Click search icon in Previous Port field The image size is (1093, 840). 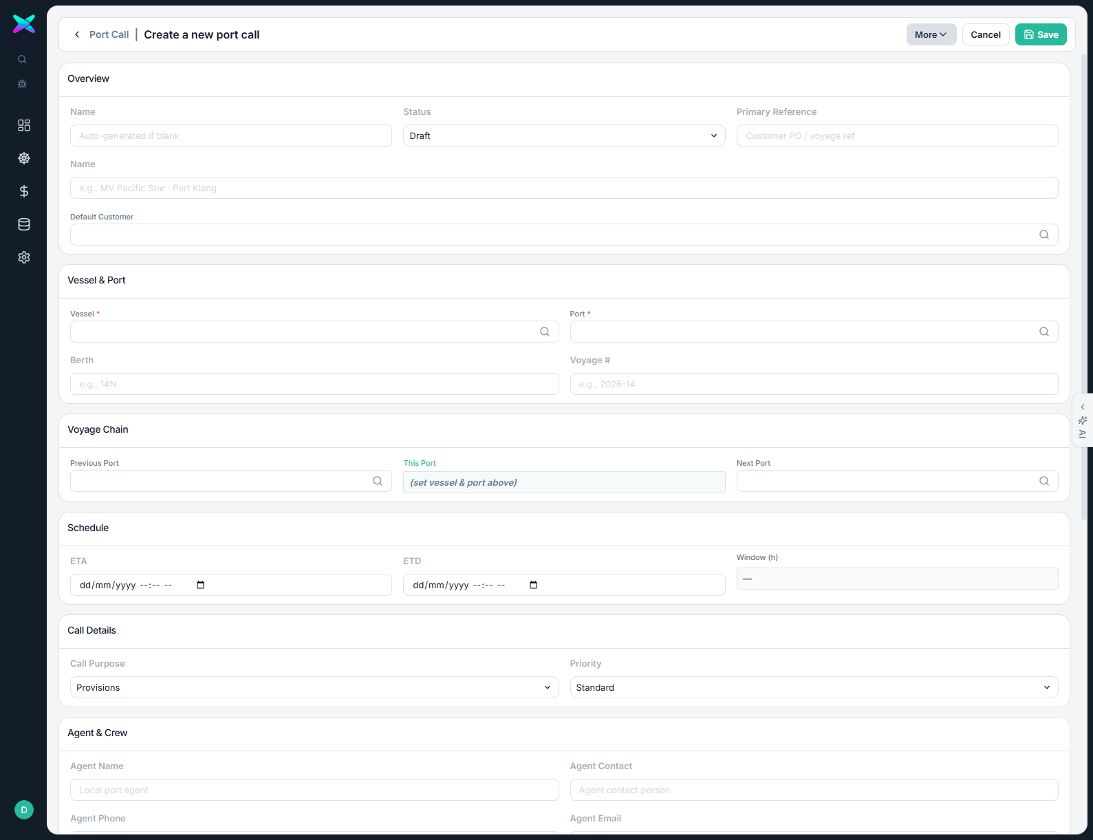coord(378,481)
